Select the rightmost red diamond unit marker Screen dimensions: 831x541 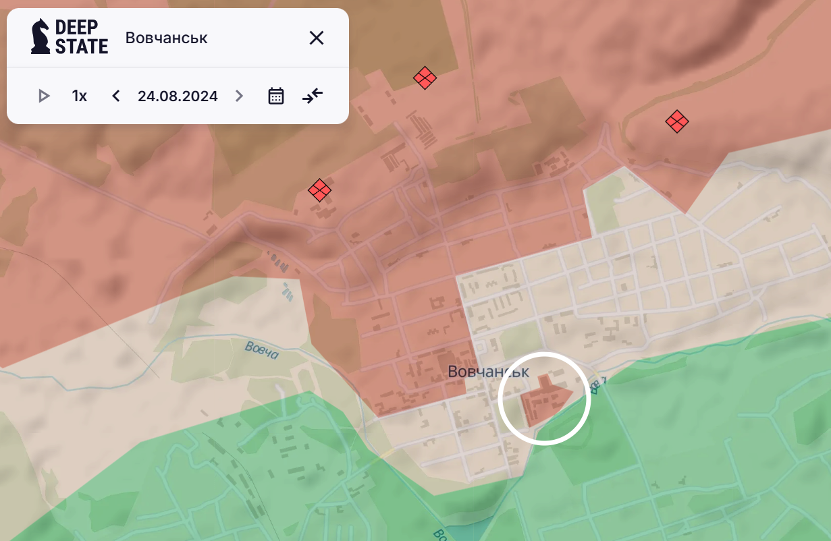(676, 122)
